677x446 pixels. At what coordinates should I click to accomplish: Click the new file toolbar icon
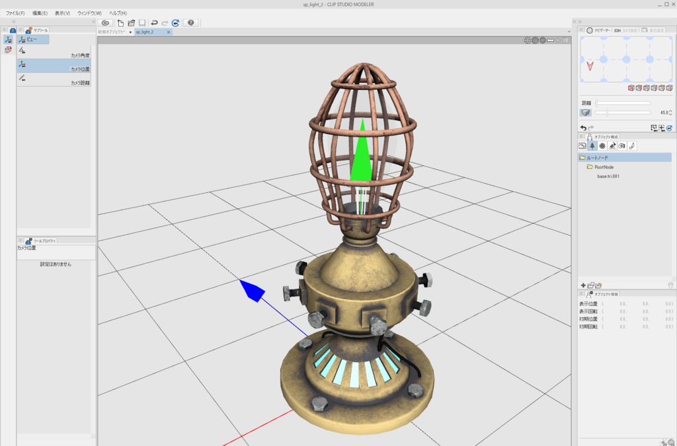(x=120, y=23)
